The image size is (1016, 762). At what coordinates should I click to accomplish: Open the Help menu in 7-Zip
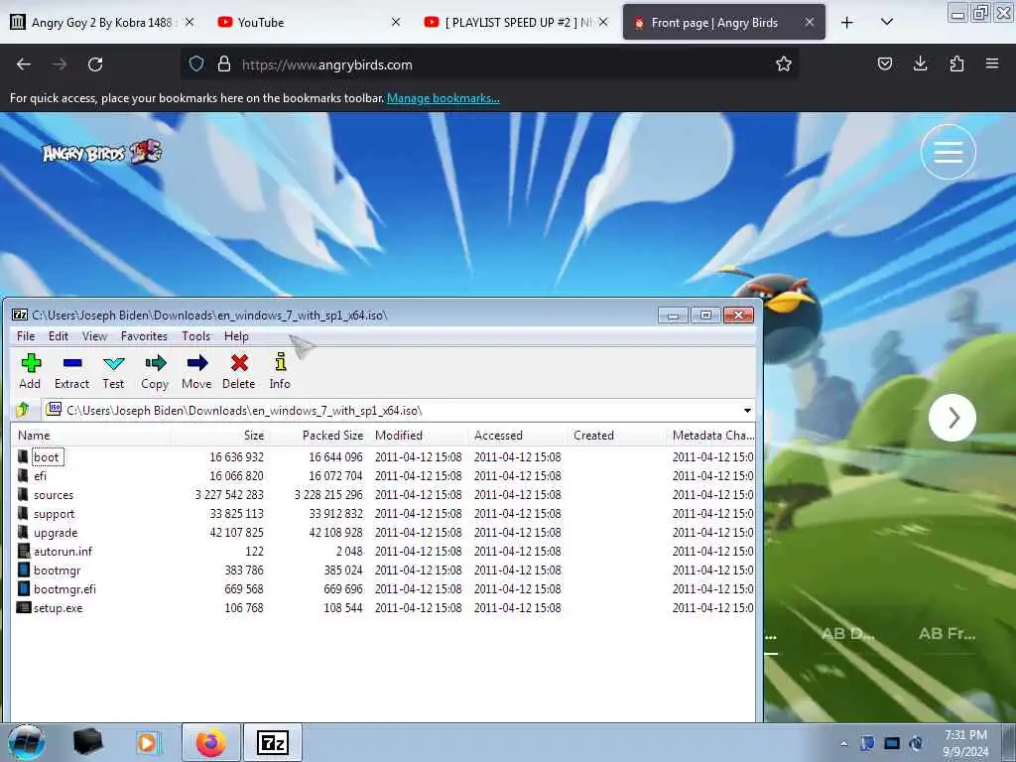point(236,336)
